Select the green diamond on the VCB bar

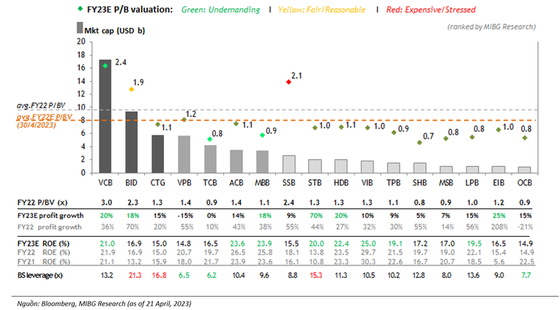[105, 66]
